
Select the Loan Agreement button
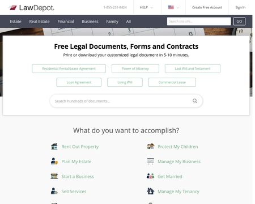coord(79,82)
